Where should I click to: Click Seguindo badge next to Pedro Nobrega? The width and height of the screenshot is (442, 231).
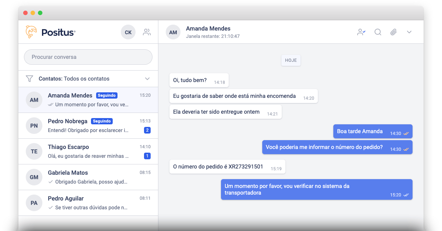click(102, 121)
